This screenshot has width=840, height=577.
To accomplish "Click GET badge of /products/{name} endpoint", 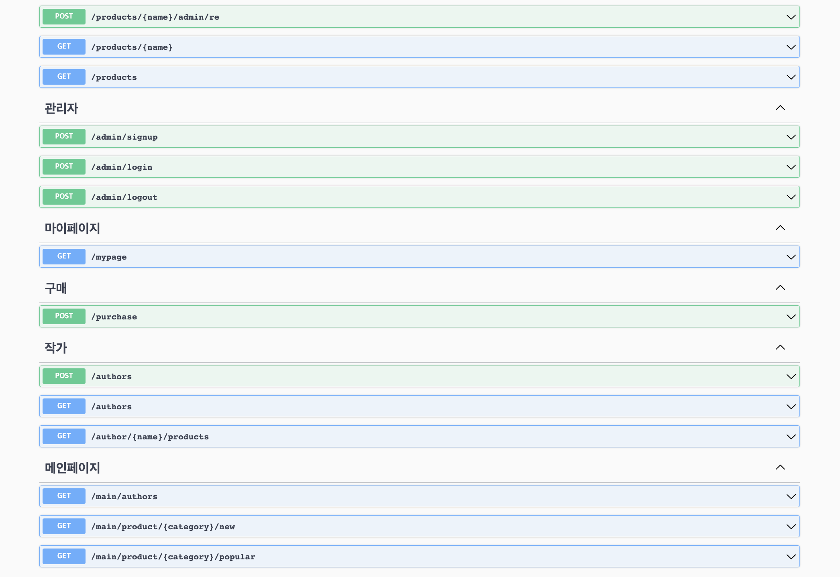I will tap(64, 47).
